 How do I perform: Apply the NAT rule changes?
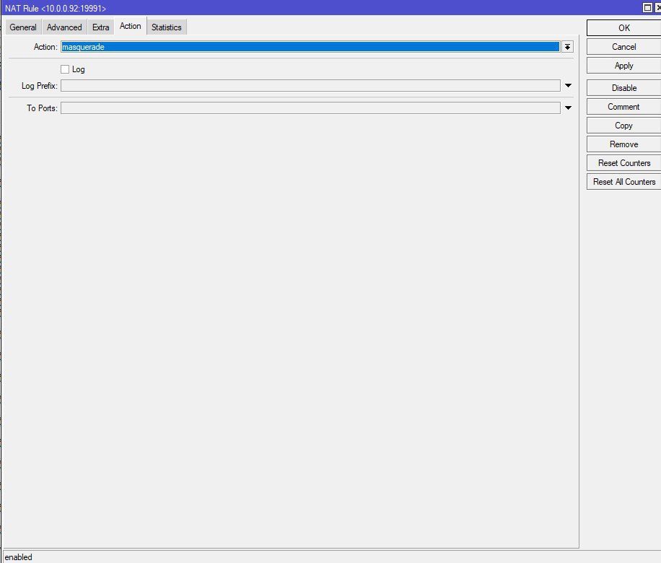(624, 66)
